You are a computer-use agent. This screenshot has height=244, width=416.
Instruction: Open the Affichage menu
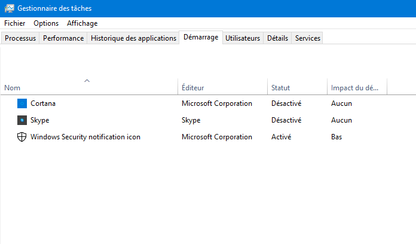click(x=82, y=23)
